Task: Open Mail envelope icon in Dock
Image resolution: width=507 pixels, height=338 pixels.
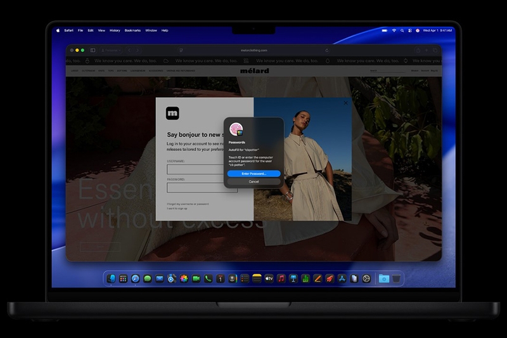Action: [160, 278]
